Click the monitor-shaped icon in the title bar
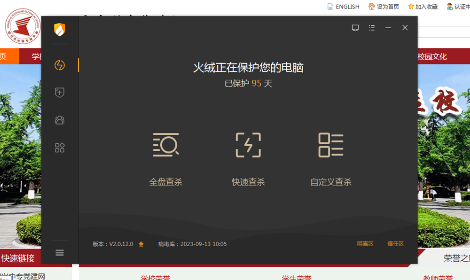 point(355,28)
